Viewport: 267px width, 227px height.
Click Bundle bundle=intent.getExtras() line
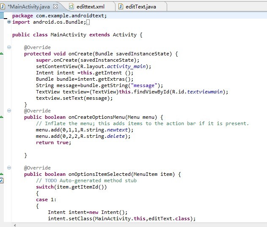point(85,79)
